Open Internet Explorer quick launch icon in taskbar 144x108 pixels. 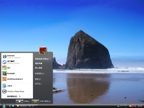(x=10, y=106)
